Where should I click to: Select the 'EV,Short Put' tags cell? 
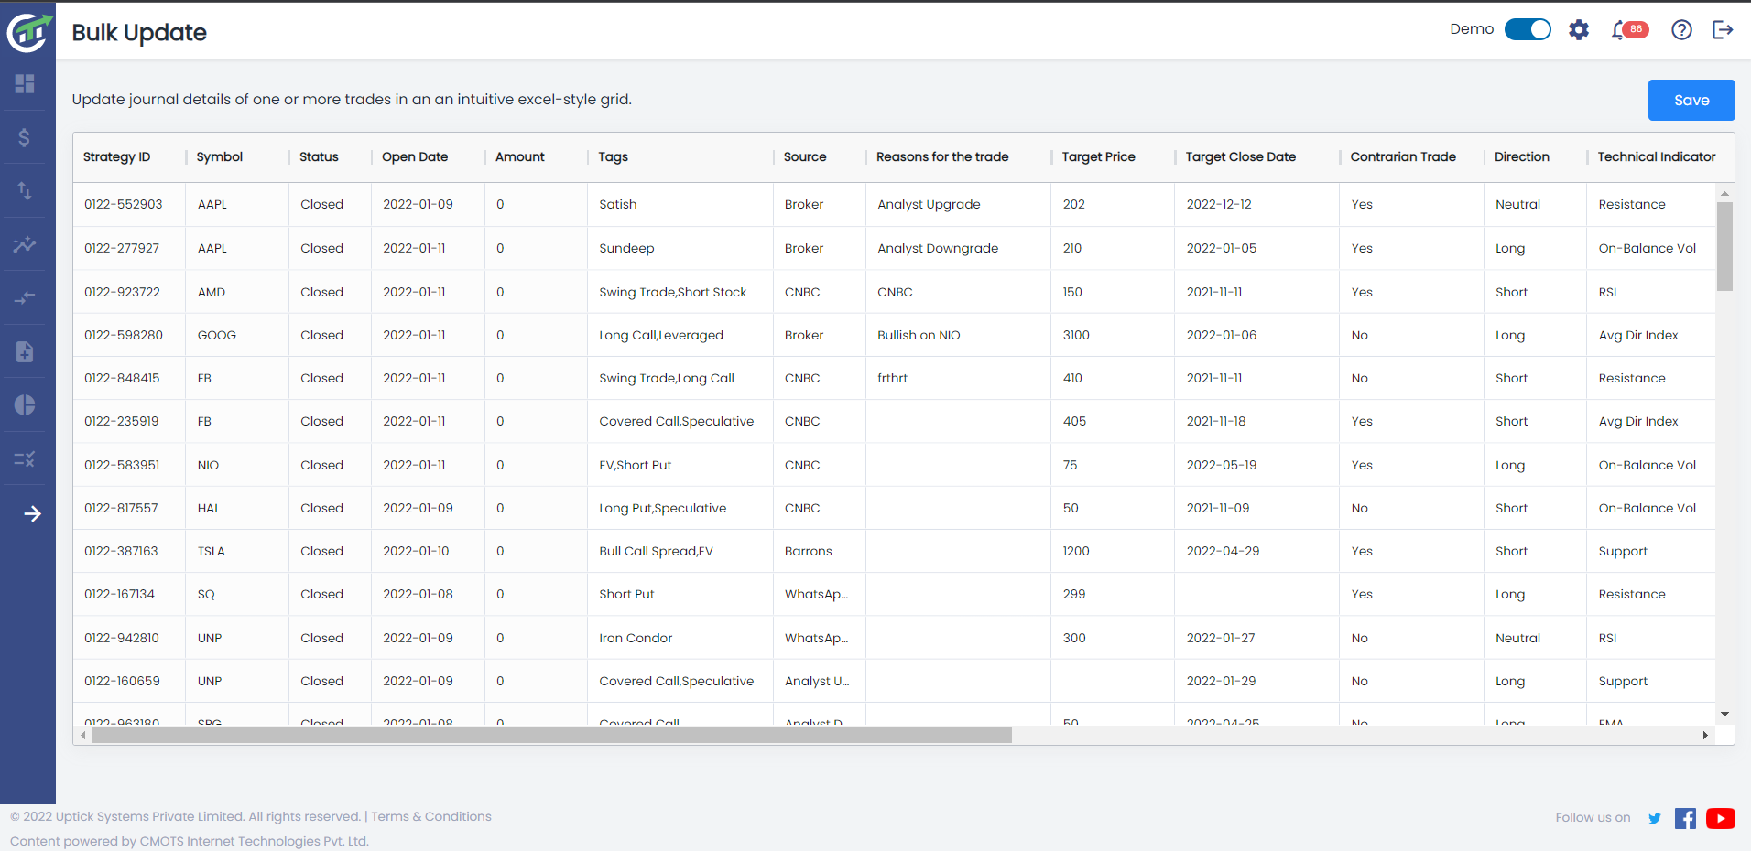click(680, 465)
